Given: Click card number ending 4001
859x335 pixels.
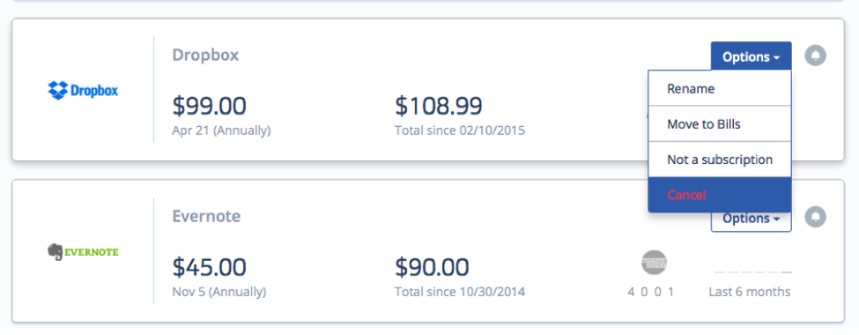Looking at the screenshot, I should pos(651,292).
